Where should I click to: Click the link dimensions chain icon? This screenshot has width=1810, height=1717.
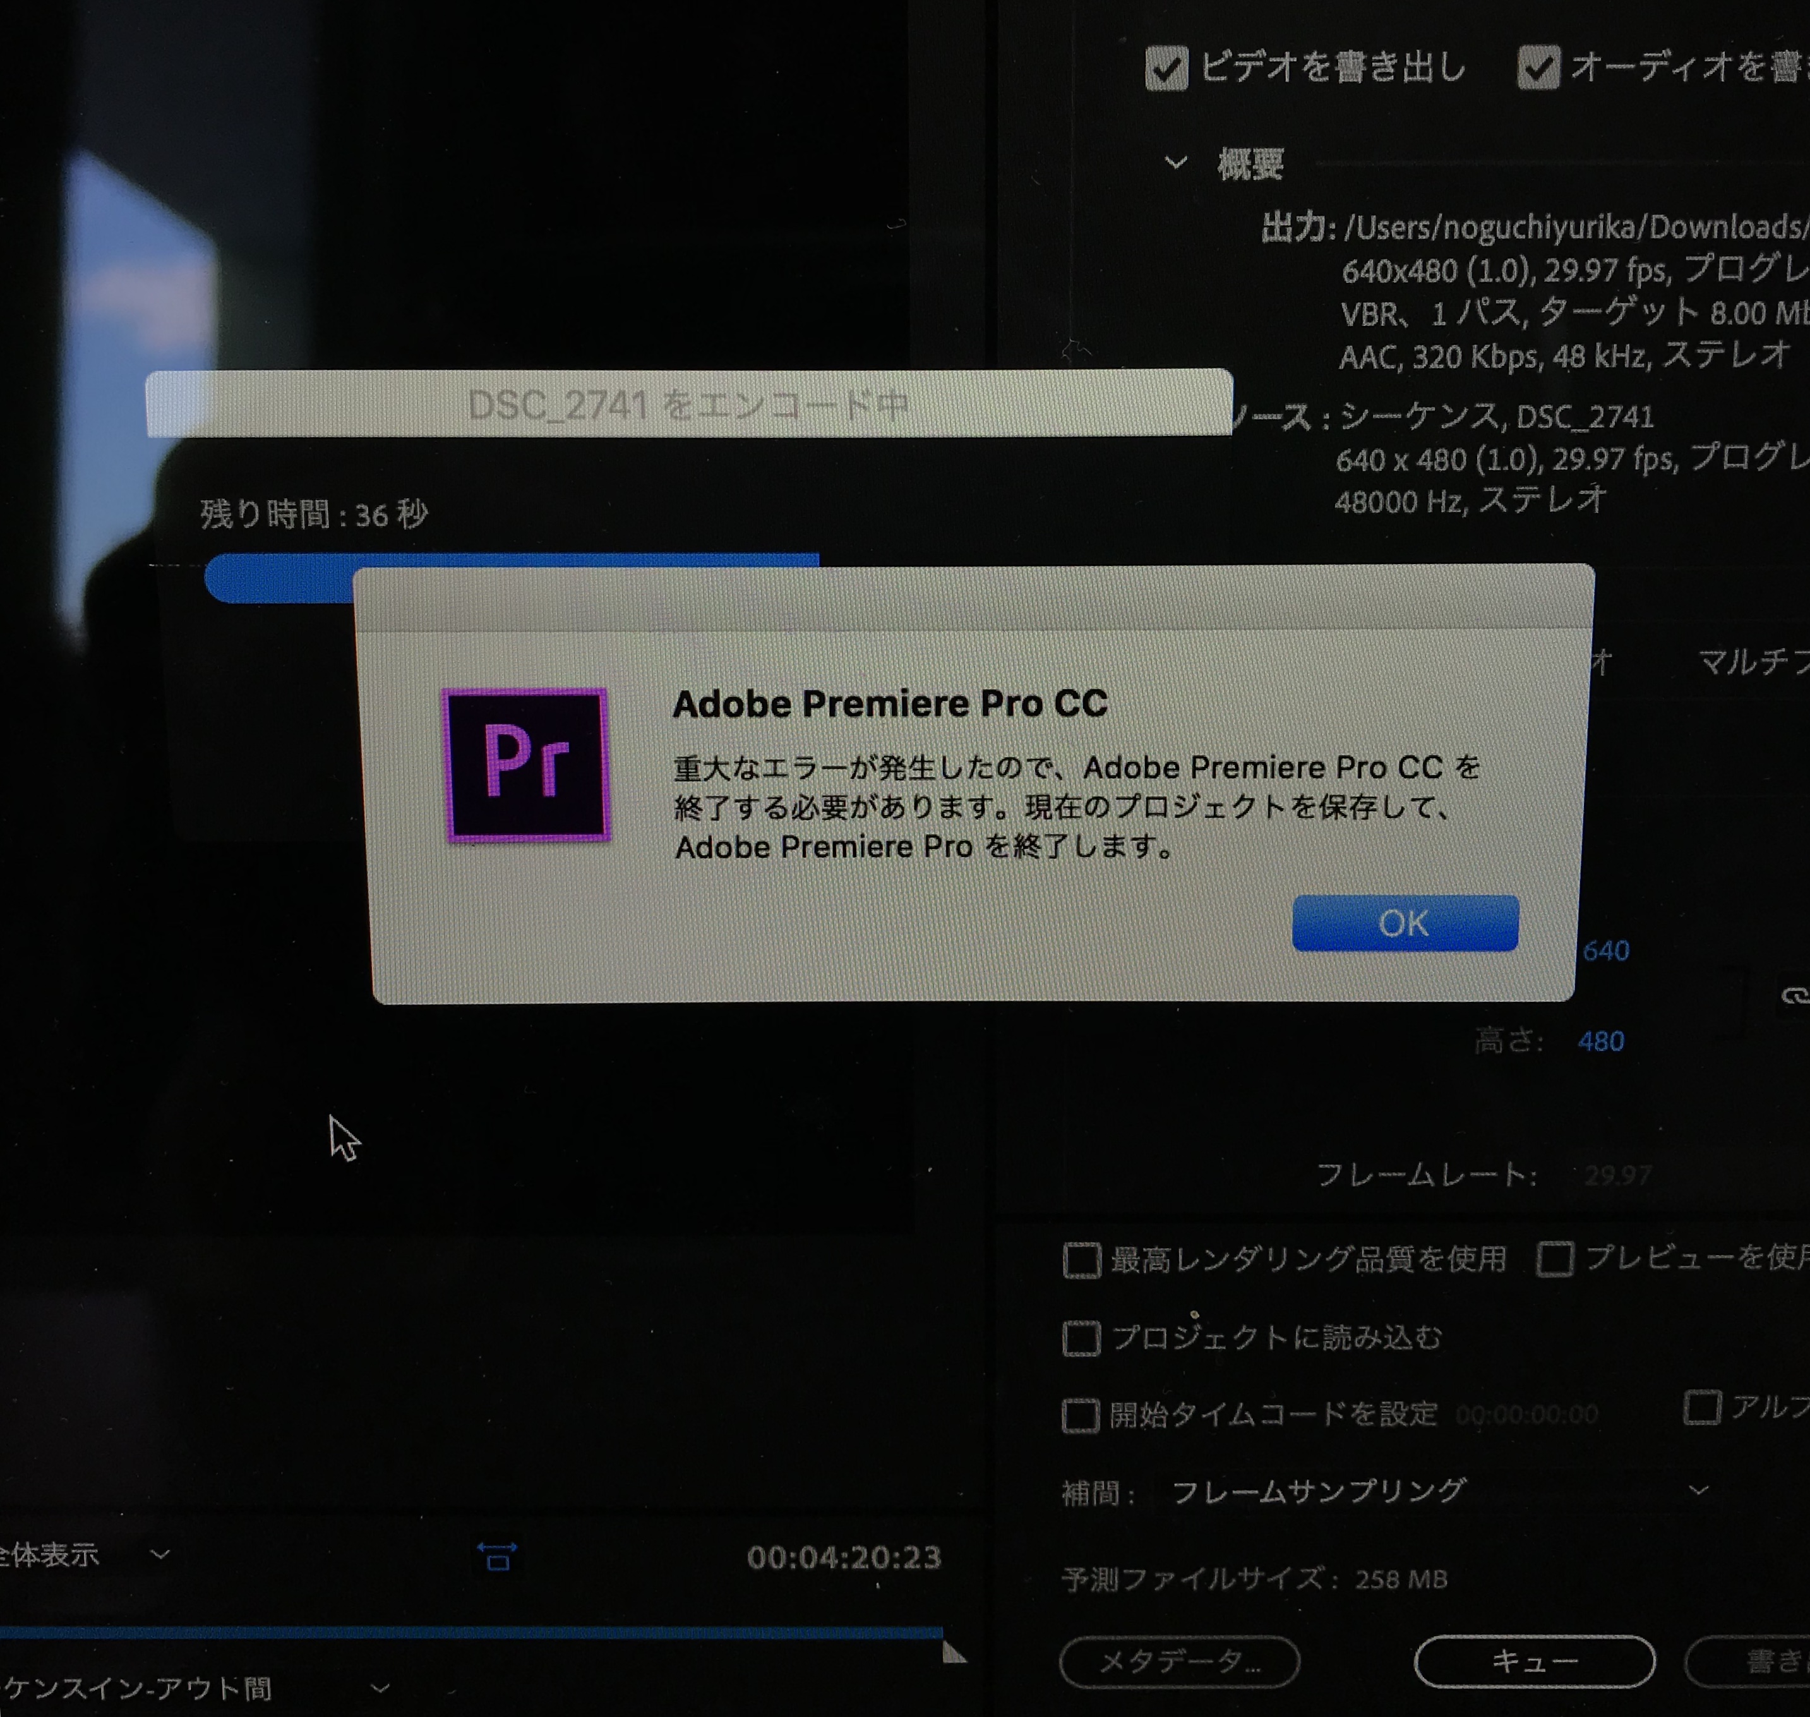point(1795,995)
